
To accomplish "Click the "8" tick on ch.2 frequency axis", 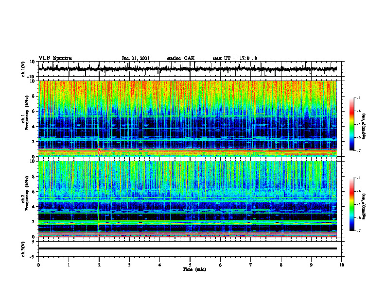I will (x=34, y=177).
